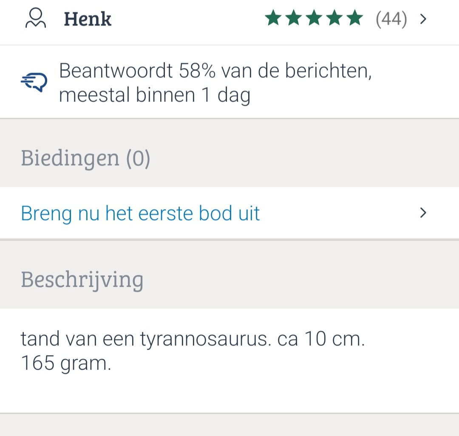Expand seller reviews via chevron beside (44)
This screenshot has width=459, height=436.
point(423,19)
